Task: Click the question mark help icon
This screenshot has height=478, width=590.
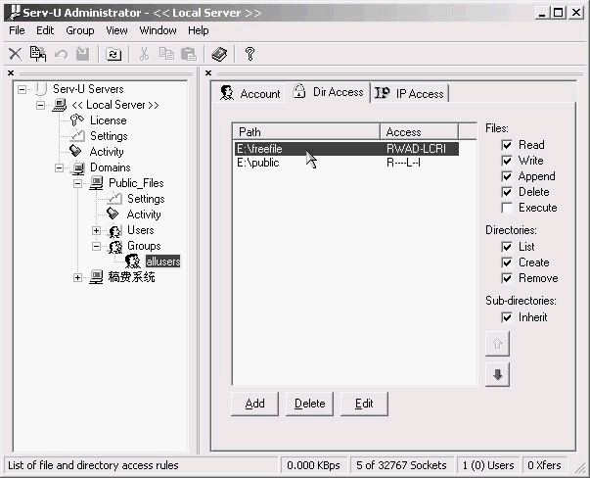Action: 250,54
